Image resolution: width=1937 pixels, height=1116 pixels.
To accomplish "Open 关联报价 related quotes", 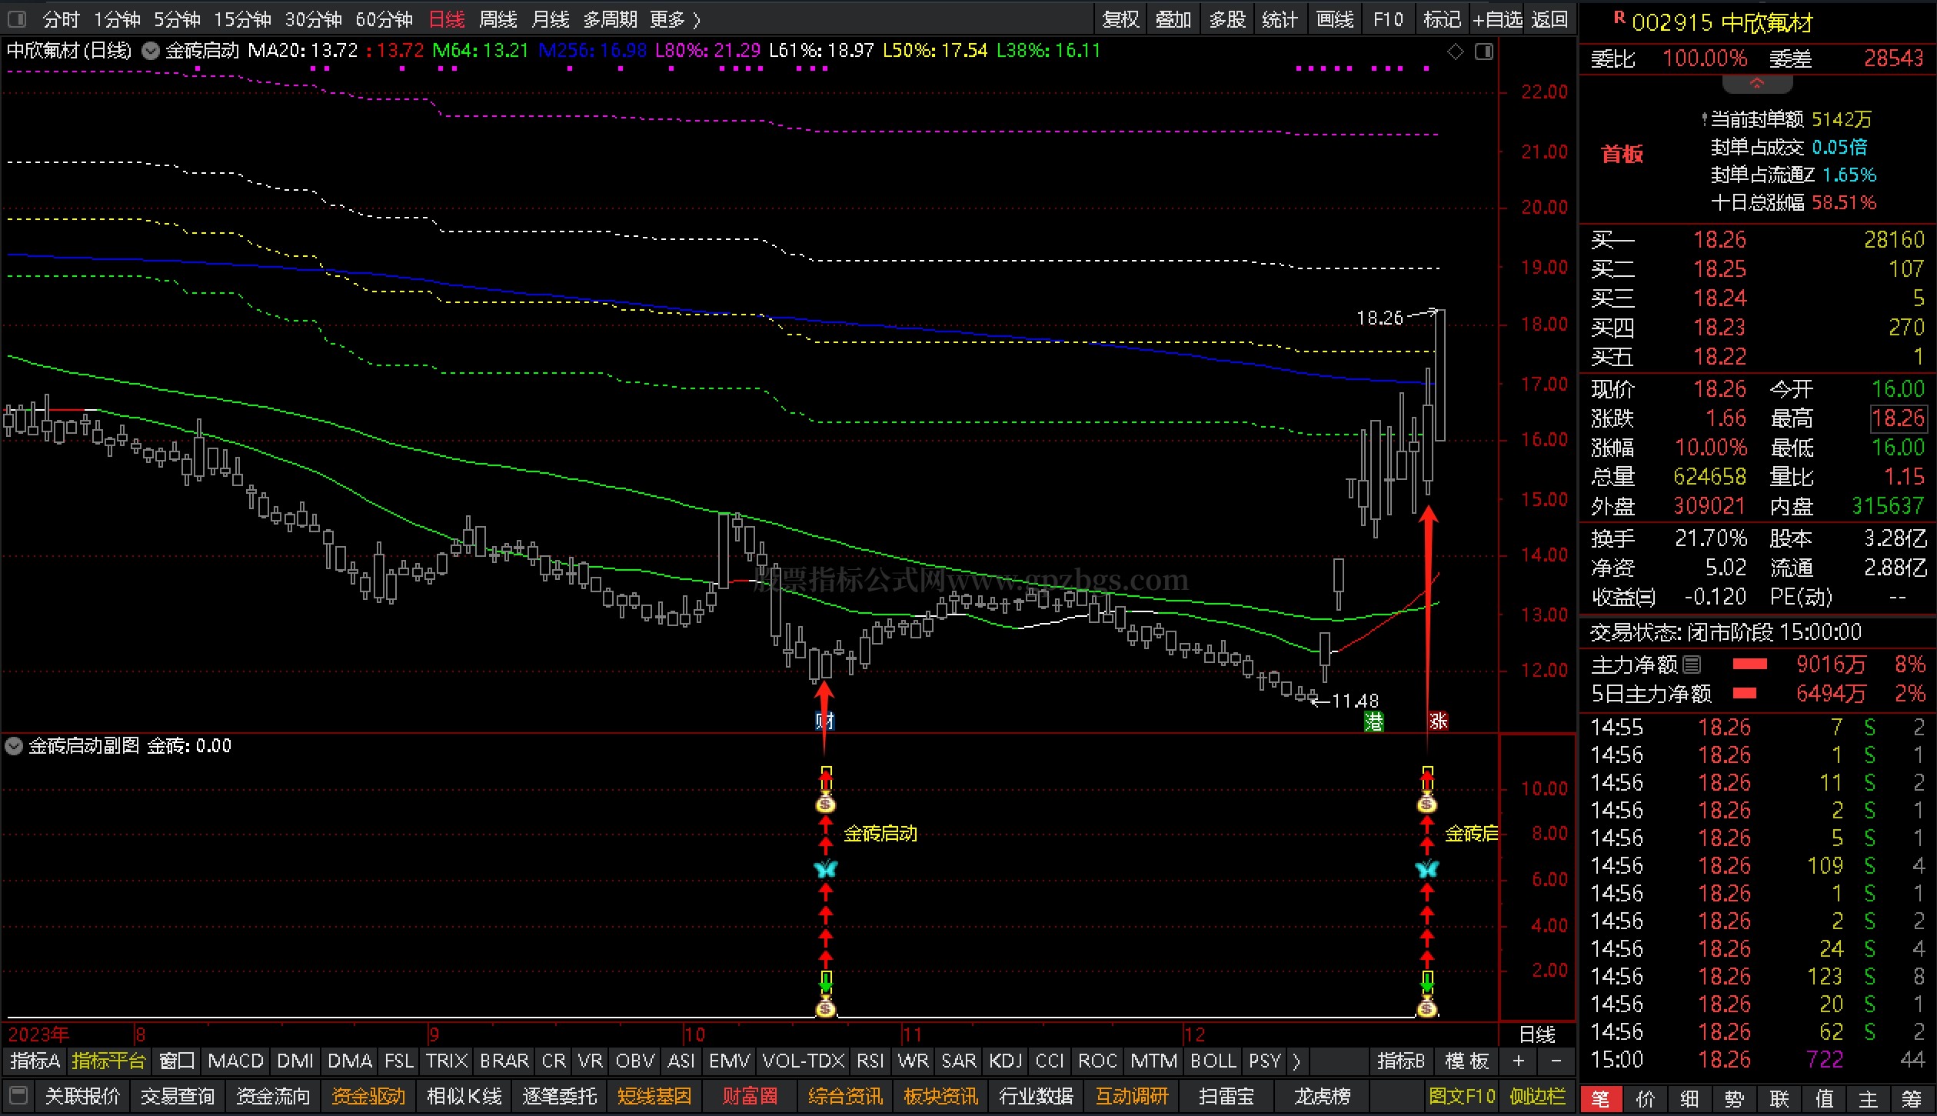I will [82, 1096].
